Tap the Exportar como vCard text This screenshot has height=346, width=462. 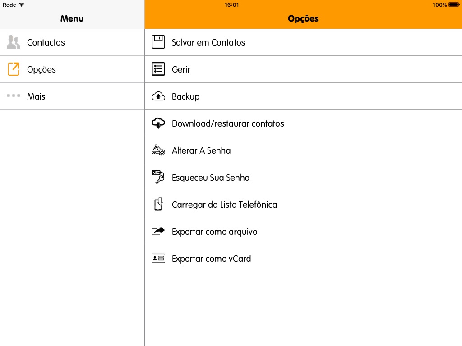[x=211, y=259]
